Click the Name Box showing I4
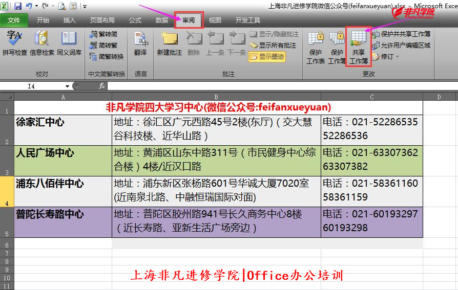458x290 pixels. point(32,86)
